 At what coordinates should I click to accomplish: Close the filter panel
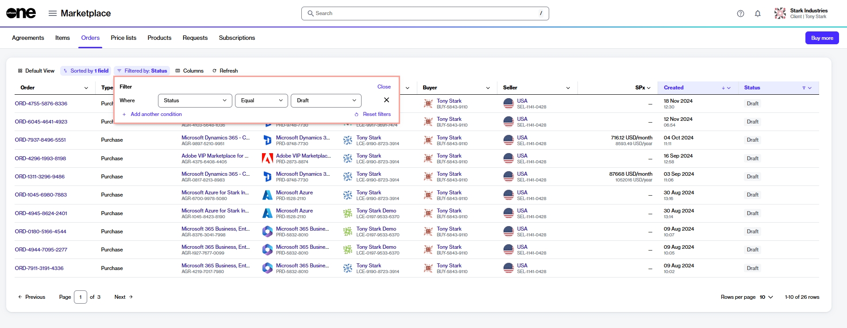coord(384,87)
